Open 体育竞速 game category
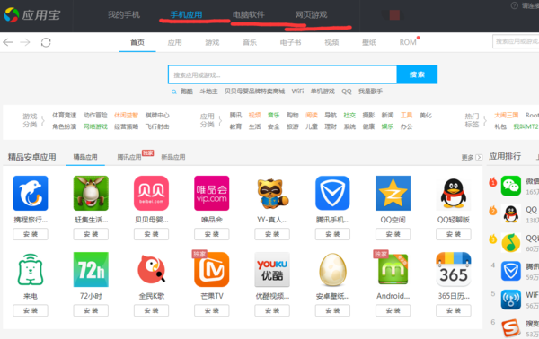This screenshot has width=539, height=339. click(65, 116)
